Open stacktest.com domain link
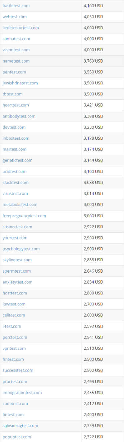This screenshot has width=124, height=442. (16, 182)
